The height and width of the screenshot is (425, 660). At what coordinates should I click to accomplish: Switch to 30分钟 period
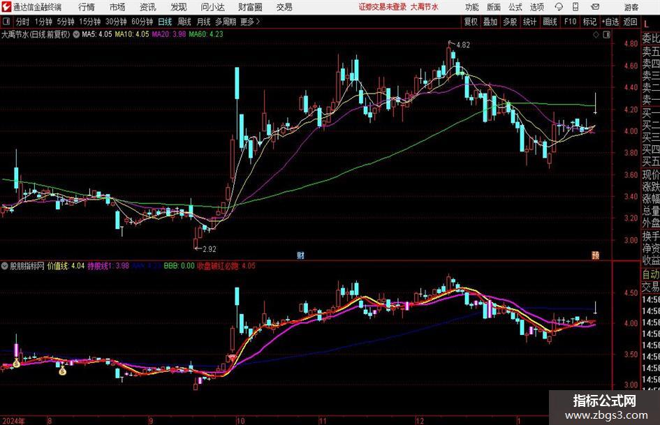pyautogui.click(x=116, y=22)
